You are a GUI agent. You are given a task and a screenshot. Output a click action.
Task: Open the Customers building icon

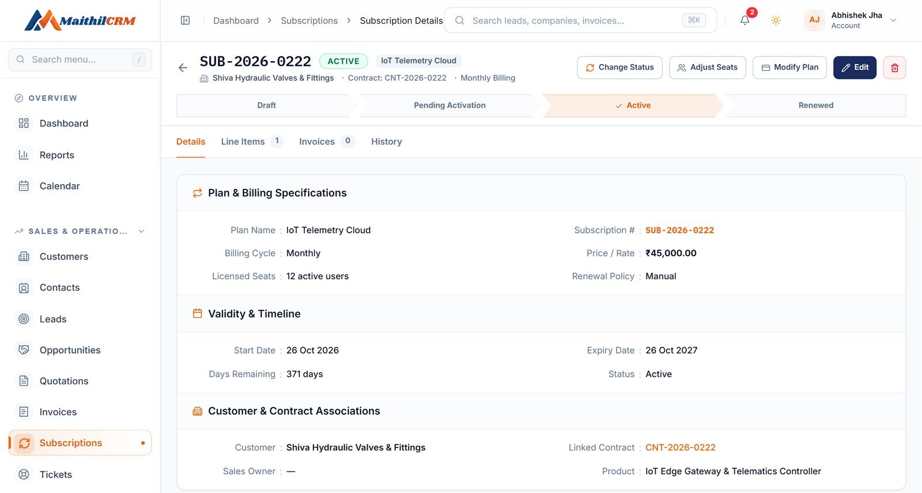pos(24,256)
